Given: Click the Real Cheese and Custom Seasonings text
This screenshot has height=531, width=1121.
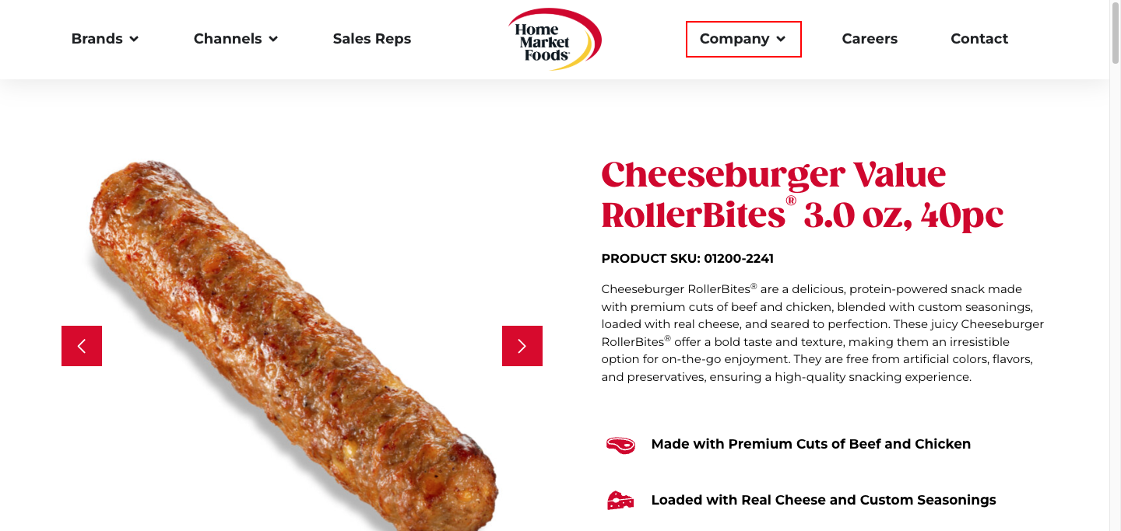Looking at the screenshot, I should [824, 501].
